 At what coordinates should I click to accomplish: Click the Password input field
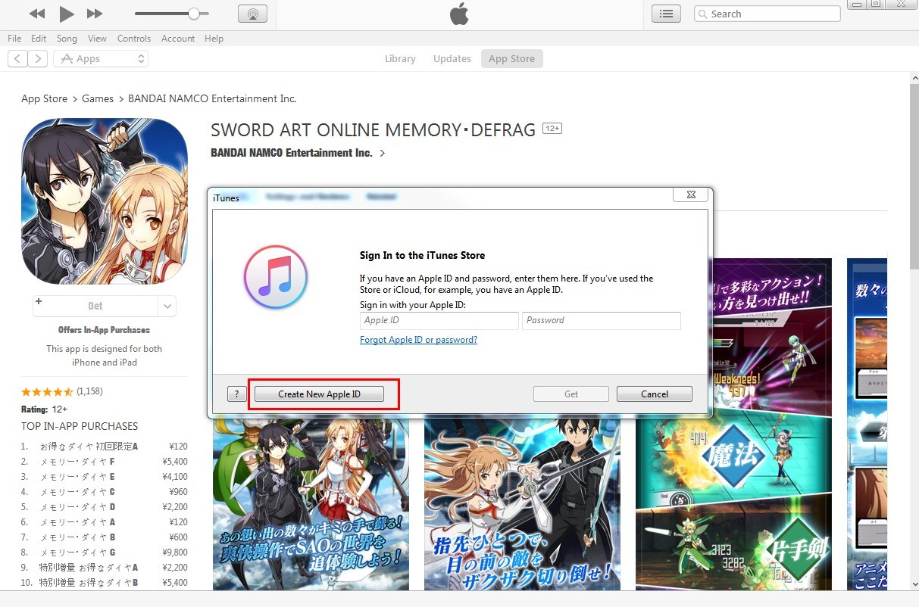click(x=602, y=320)
